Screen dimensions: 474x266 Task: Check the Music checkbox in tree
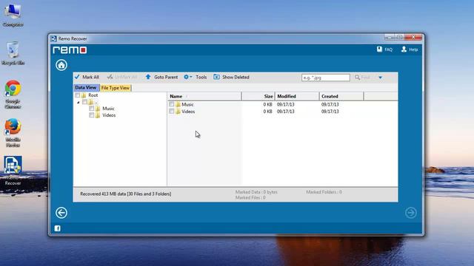tap(91, 109)
